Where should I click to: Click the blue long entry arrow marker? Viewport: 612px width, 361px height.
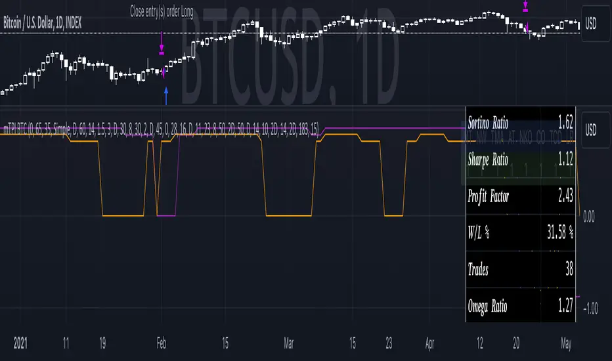pos(166,96)
